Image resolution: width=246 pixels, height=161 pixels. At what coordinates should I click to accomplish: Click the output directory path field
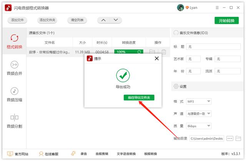coord(207,138)
